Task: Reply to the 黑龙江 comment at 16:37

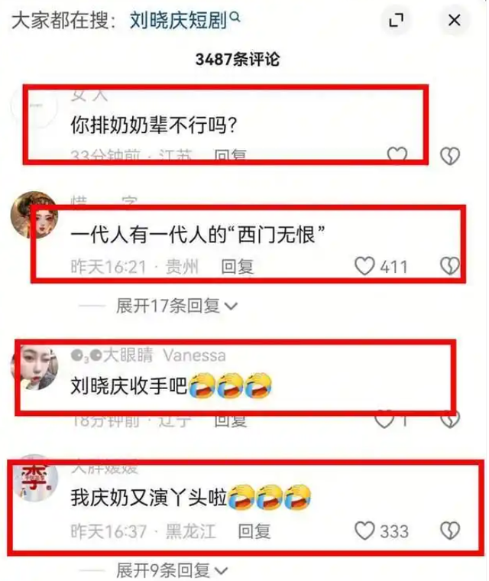Action: click(x=254, y=531)
